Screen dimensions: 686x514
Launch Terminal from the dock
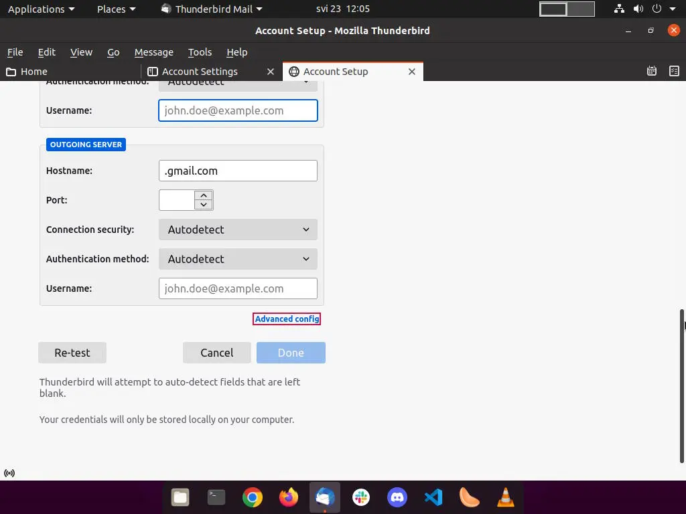point(216,497)
